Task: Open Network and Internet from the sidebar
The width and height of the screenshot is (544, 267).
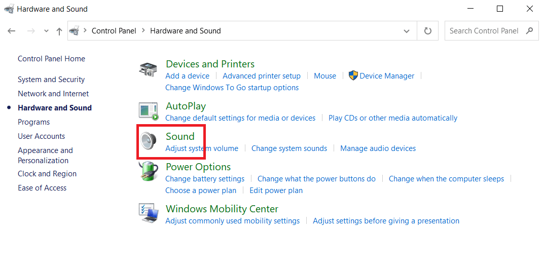Action: click(x=53, y=94)
